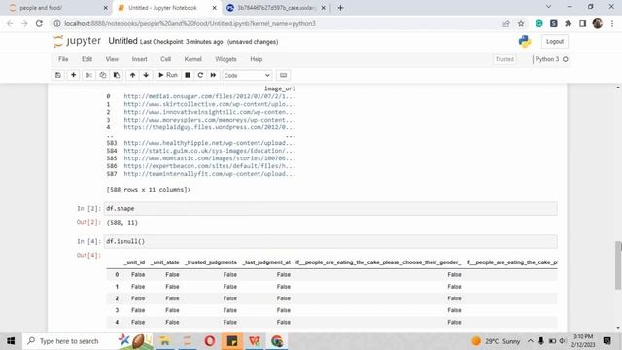Click the Python logo icon
Screen dimensions: 622x350
(x=525, y=41)
